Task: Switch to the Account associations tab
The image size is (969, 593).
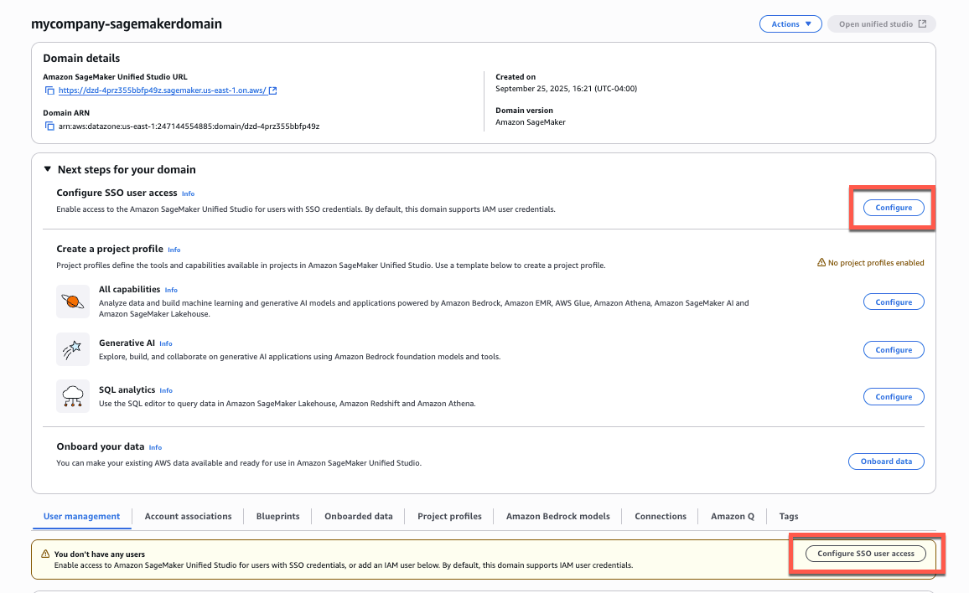Action: [188, 517]
